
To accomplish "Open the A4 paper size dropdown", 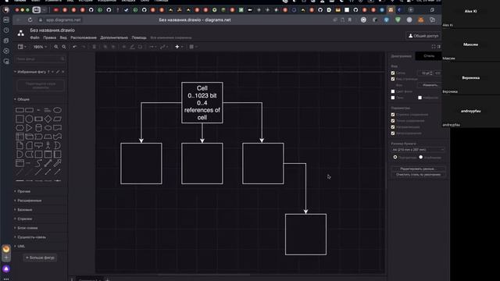I will (418, 150).
